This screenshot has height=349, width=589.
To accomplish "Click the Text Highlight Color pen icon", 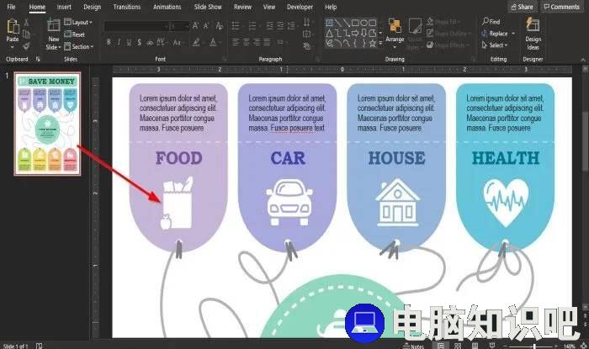I will pos(196,42).
